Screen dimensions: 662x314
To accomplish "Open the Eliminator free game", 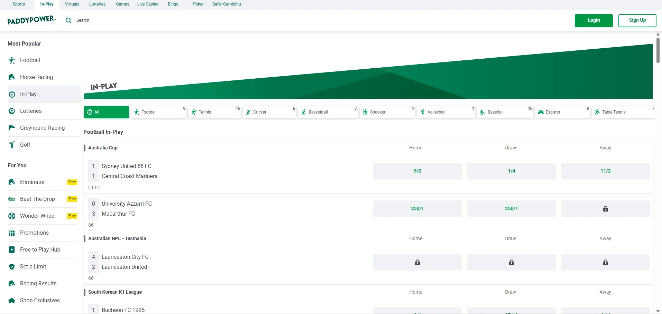I will (42, 182).
